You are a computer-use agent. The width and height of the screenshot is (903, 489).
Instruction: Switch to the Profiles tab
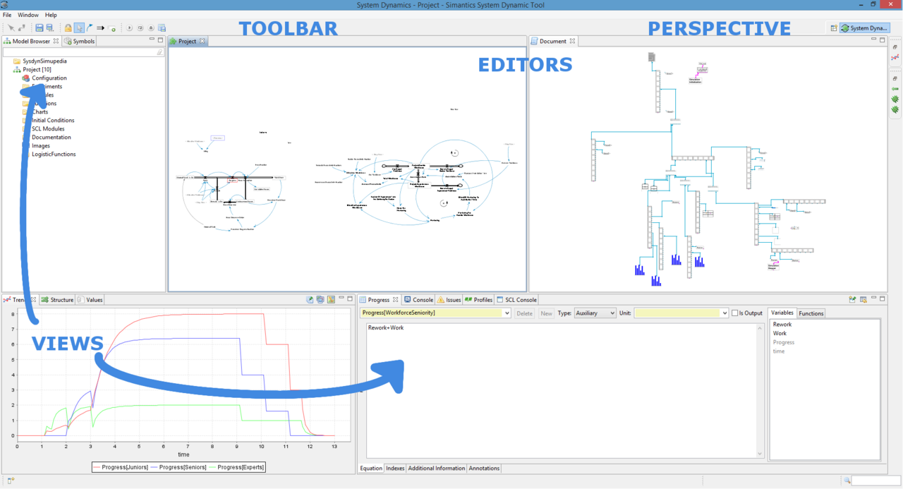tap(478, 300)
